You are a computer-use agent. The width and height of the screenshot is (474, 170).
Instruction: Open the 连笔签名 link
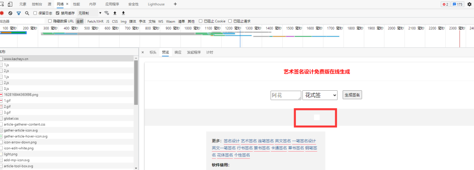[266, 141]
